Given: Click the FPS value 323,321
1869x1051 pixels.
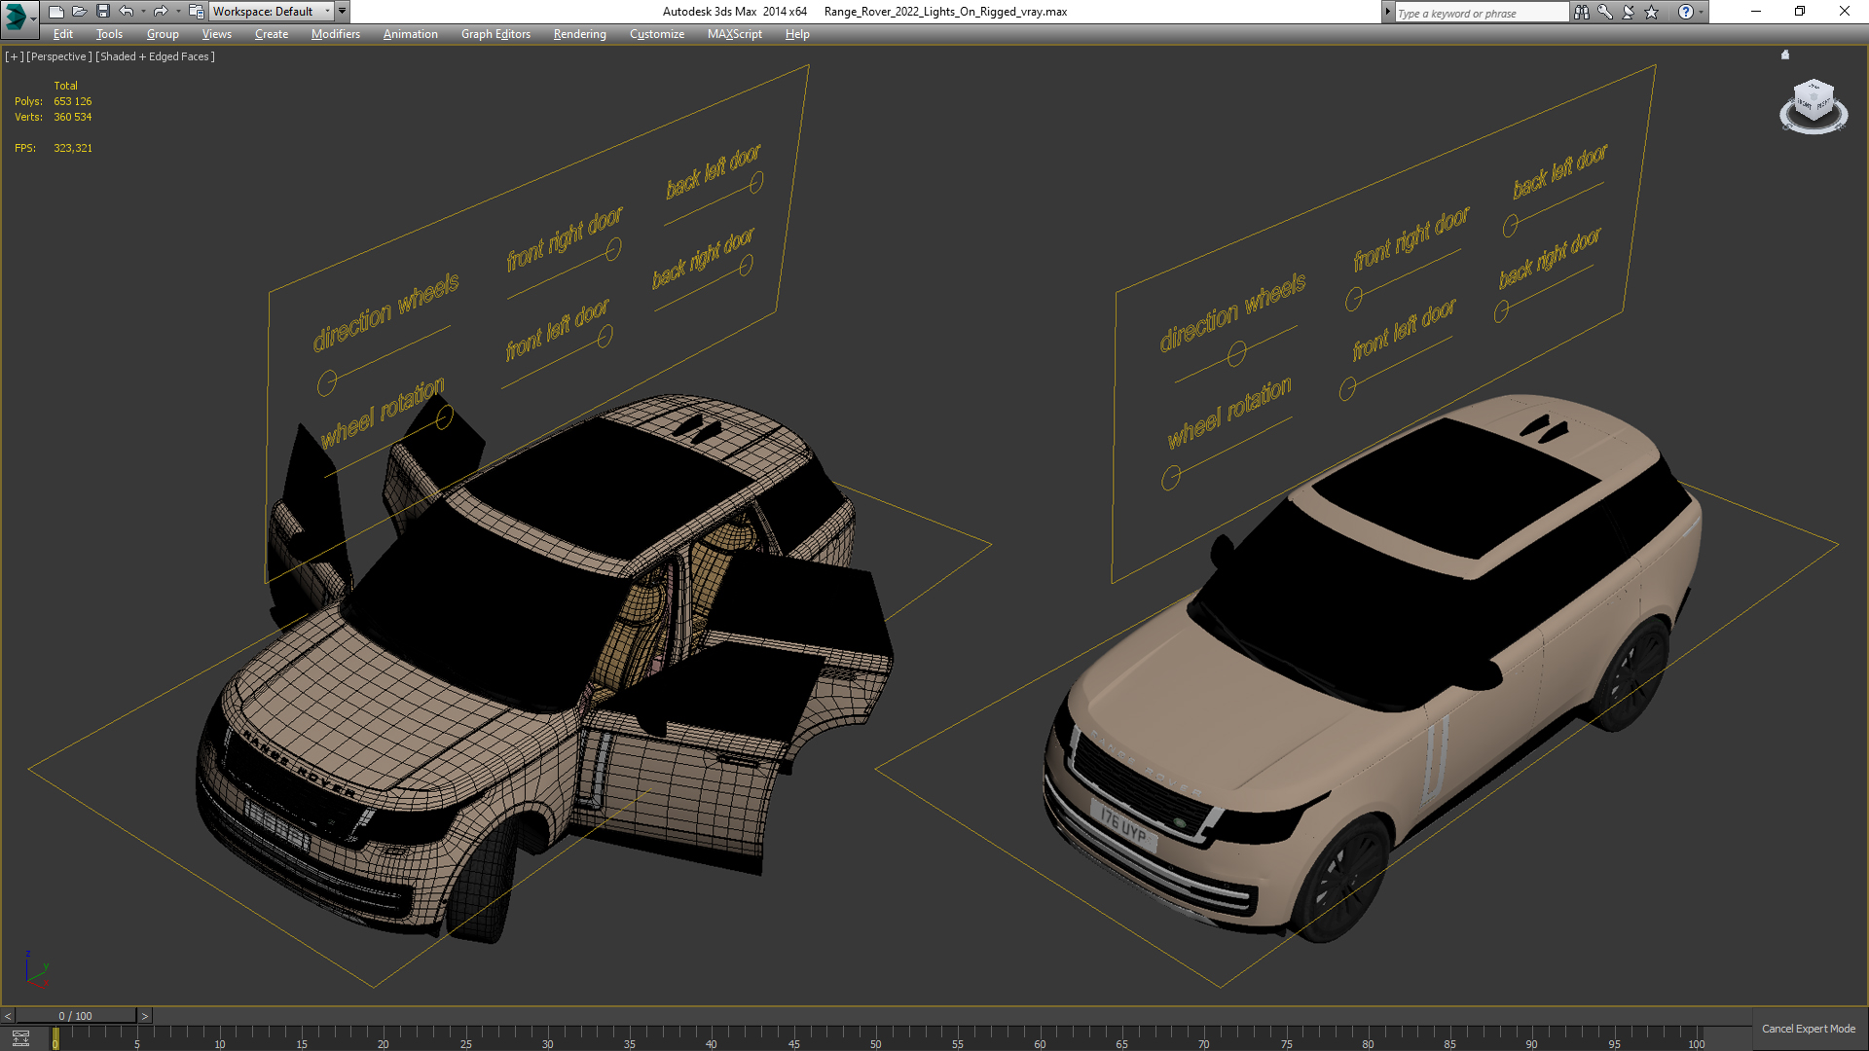Looking at the screenshot, I should [73, 148].
